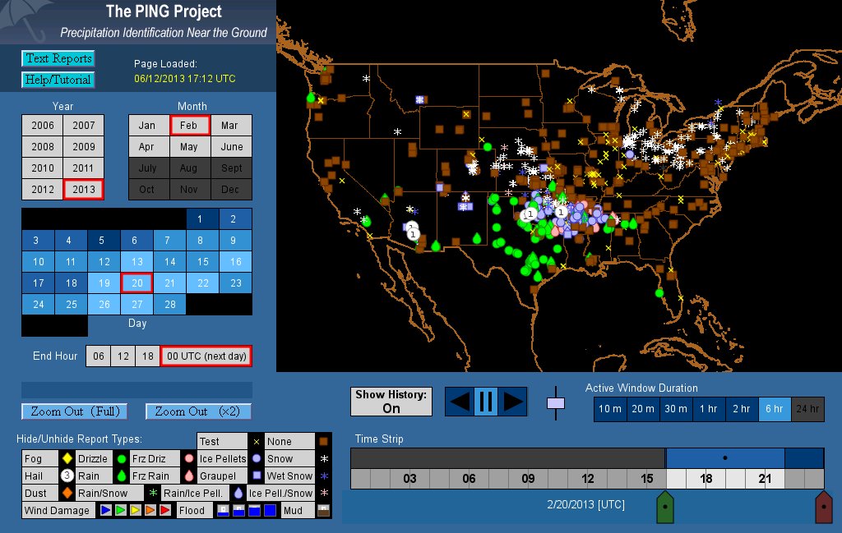Choose day 14 in the calendar
This screenshot has height=533, width=842.
click(x=169, y=262)
